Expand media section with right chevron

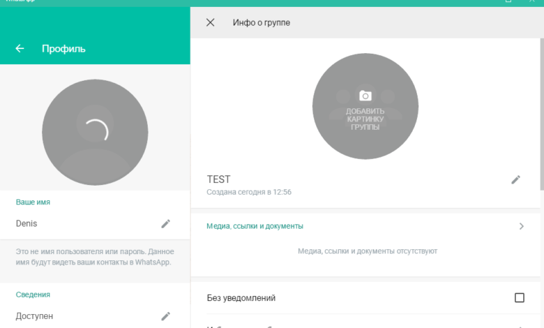tap(521, 226)
